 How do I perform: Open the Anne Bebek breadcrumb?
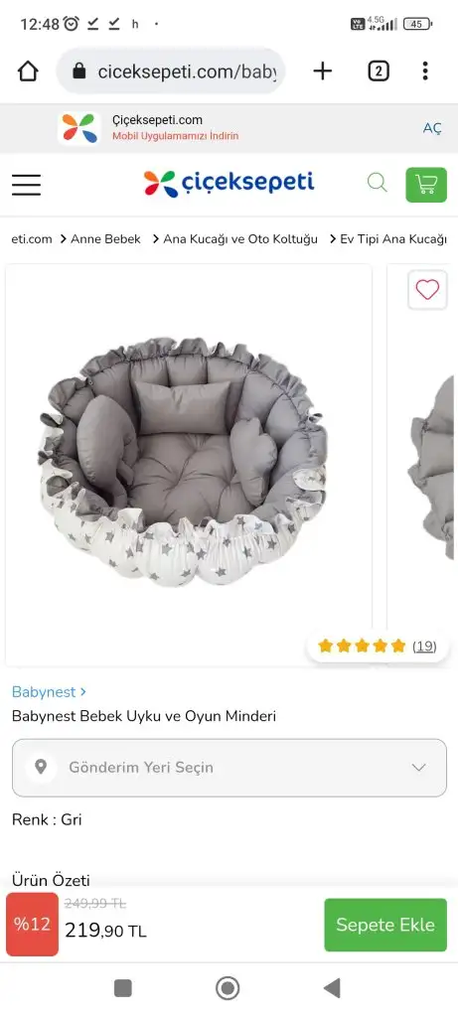(105, 238)
